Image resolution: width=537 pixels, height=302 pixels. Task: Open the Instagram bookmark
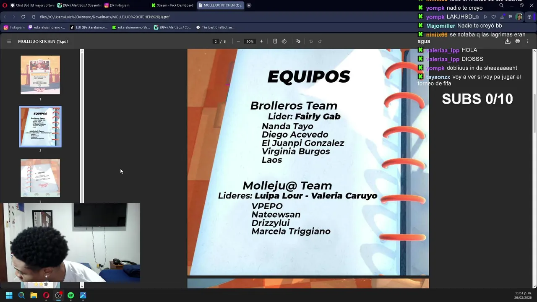[14, 27]
